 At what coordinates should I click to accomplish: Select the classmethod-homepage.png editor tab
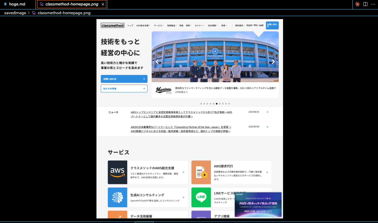pos(72,4)
